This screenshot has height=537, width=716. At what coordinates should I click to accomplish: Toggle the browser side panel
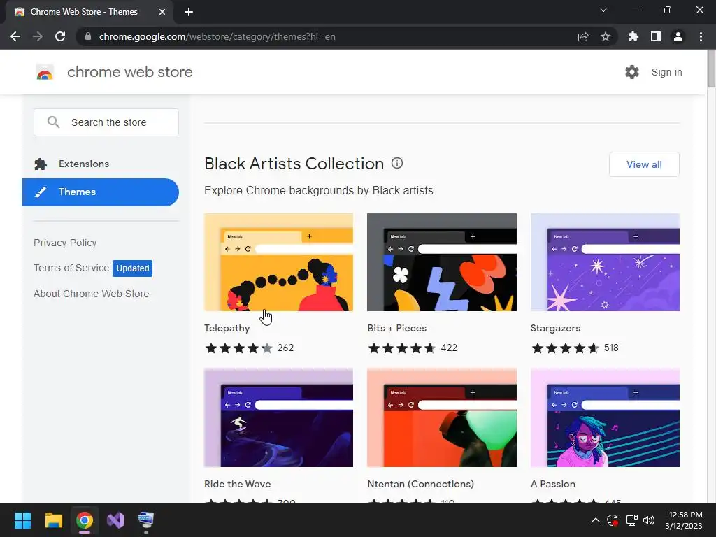pyautogui.click(x=655, y=36)
